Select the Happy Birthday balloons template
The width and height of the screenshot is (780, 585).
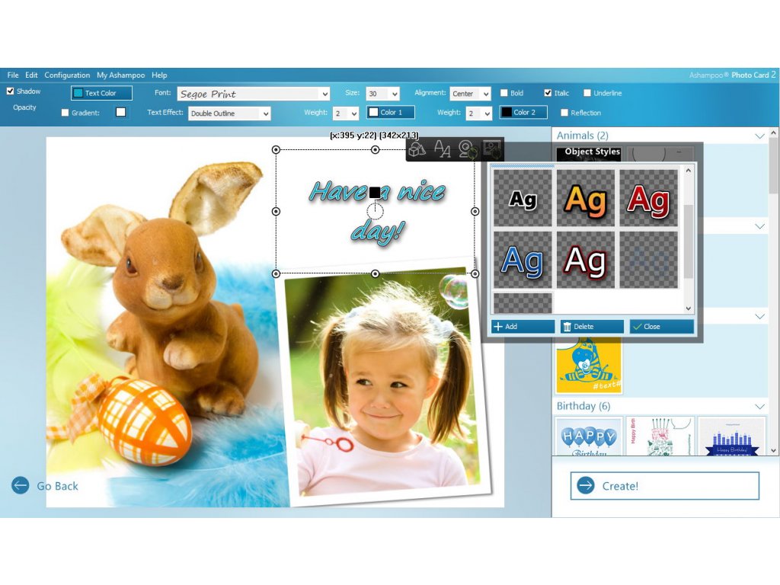(x=589, y=436)
